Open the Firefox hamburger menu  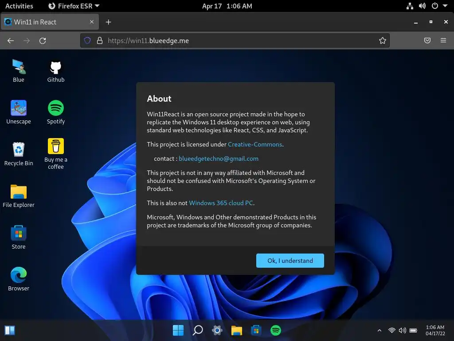coord(443,40)
